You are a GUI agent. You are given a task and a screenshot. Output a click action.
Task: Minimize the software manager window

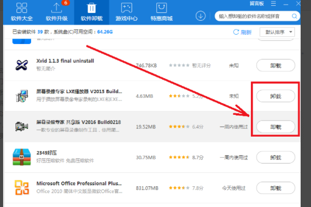[x=286, y=4]
